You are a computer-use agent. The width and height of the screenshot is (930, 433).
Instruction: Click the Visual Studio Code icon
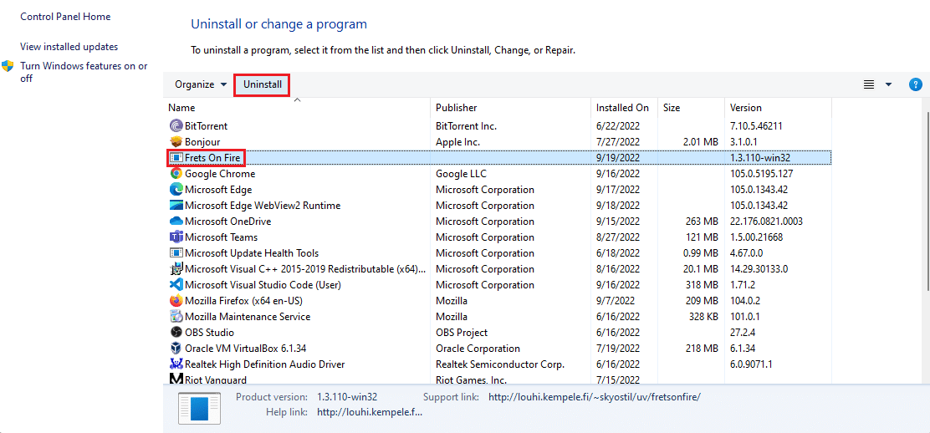coord(176,285)
